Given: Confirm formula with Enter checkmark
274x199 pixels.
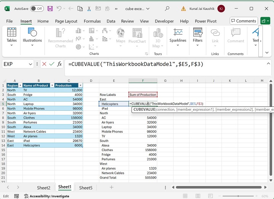Looking at the screenshot, I should point(52,64).
